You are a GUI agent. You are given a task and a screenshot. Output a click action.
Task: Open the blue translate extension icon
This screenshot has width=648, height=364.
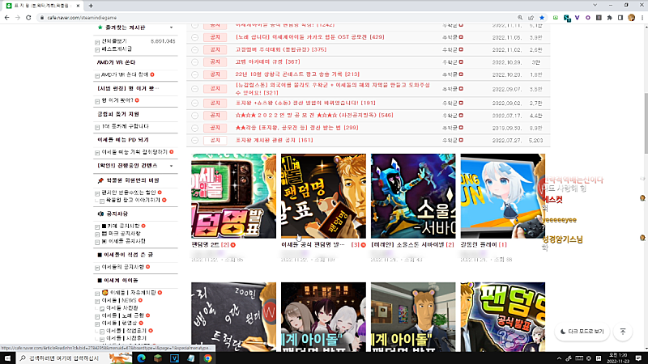point(567,18)
